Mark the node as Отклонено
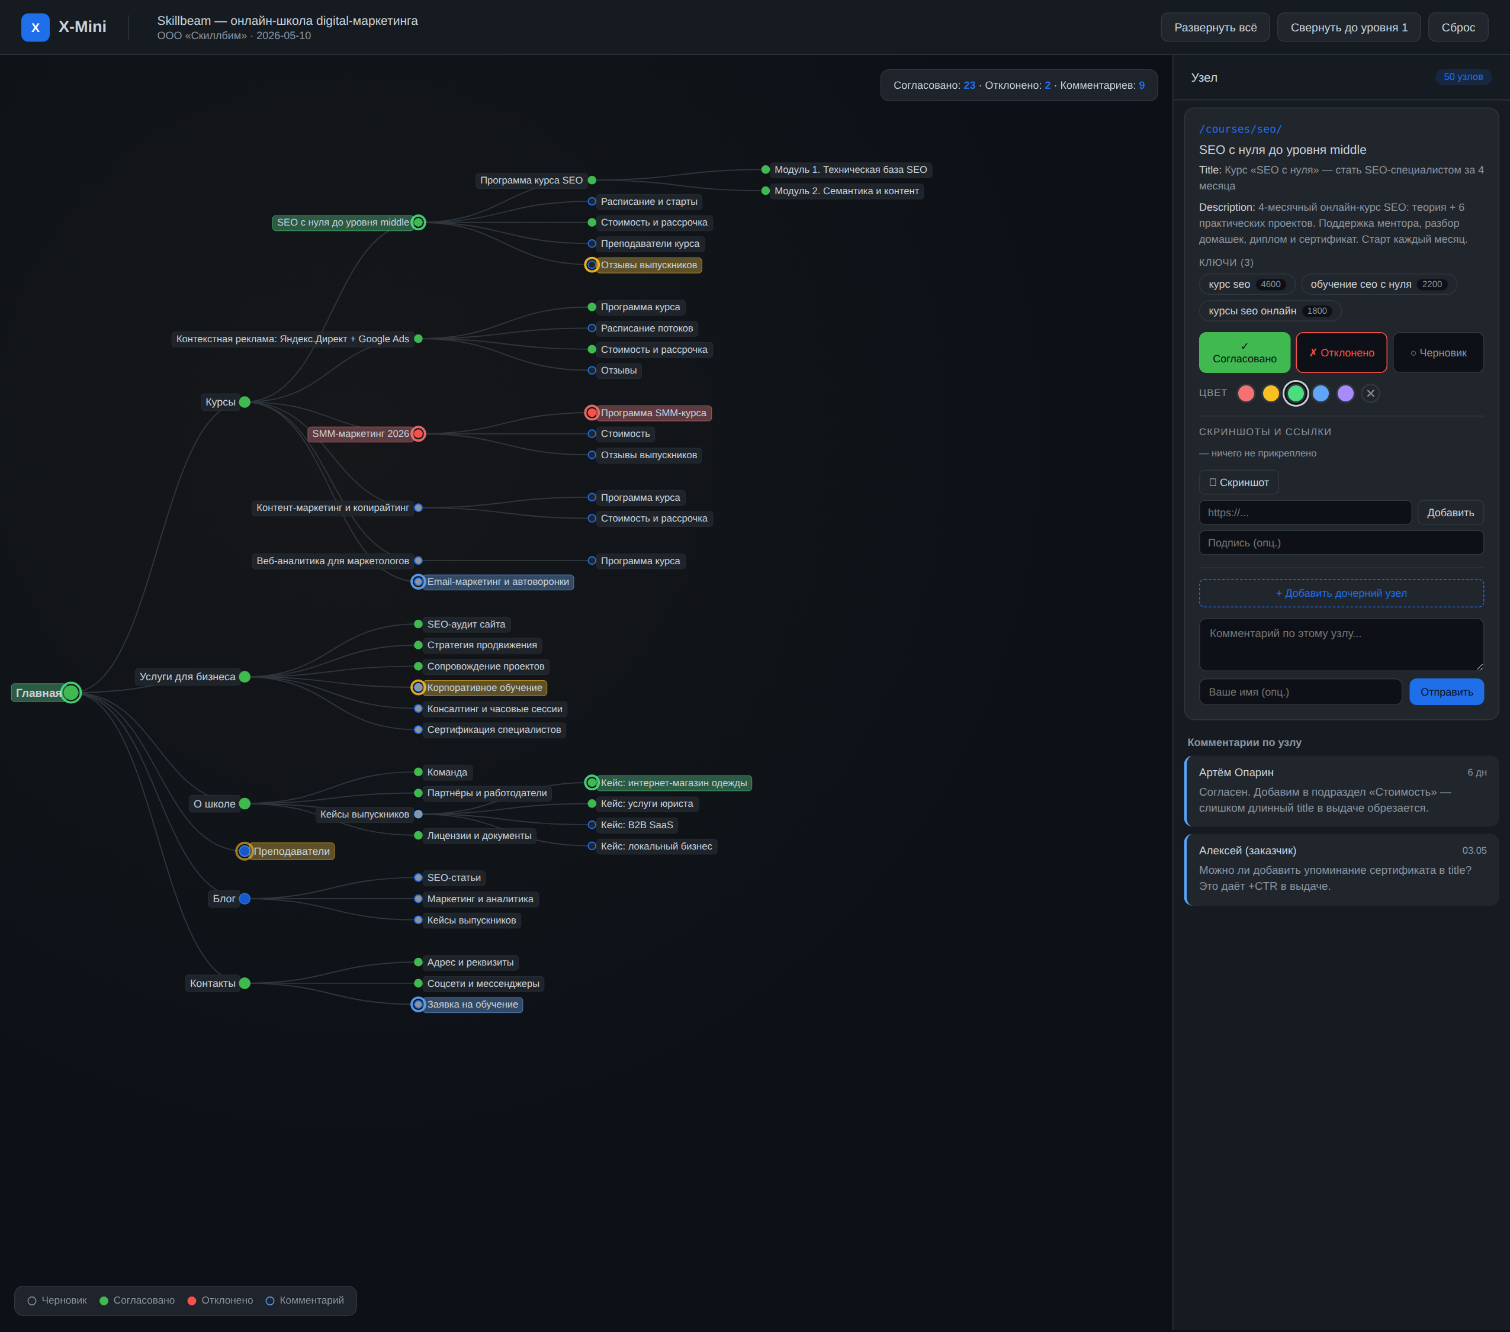Screen dimensions: 1510x1332 tap(1341, 352)
